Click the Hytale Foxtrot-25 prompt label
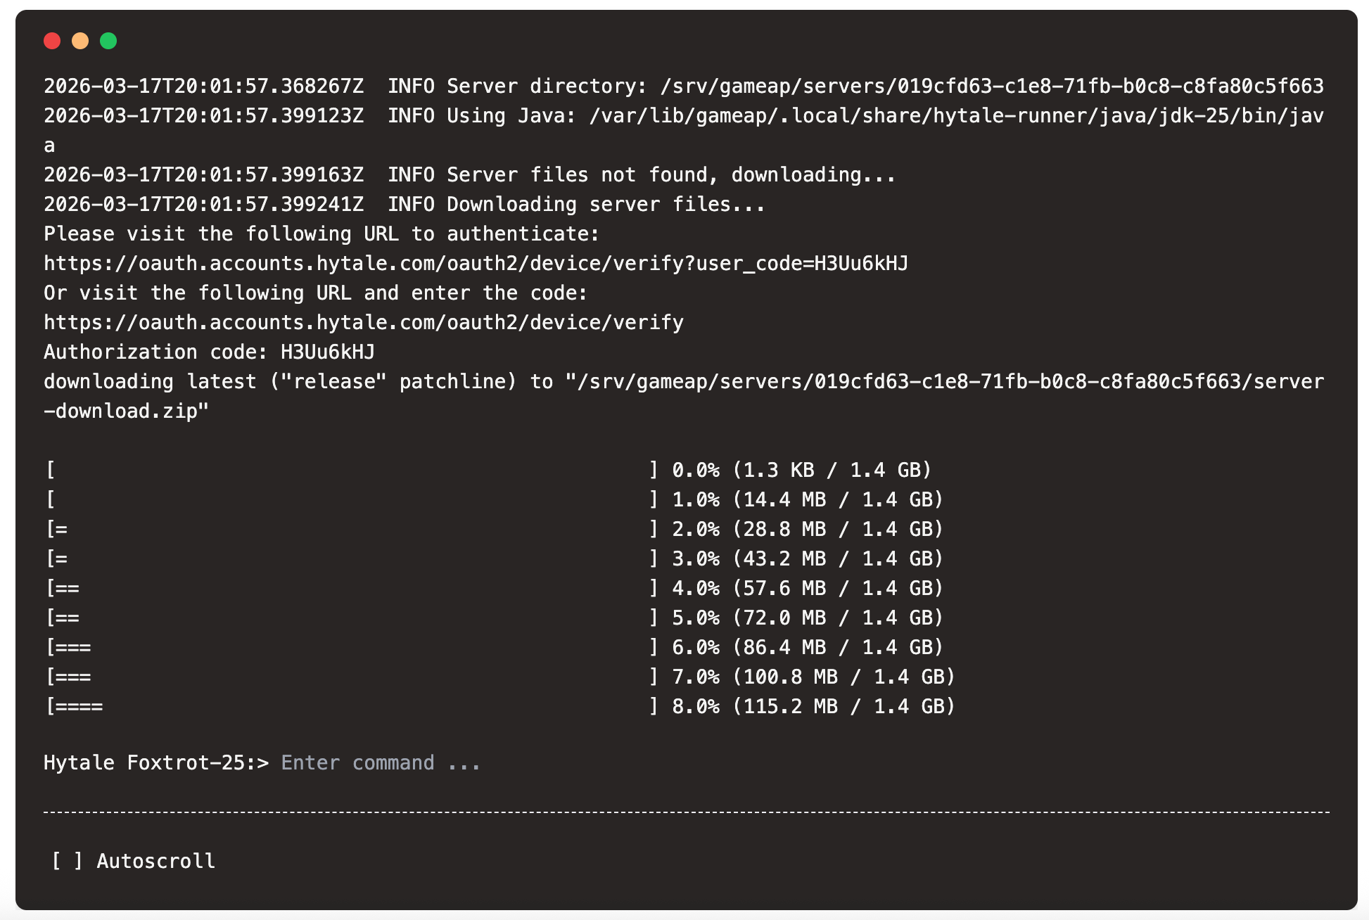 pyautogui.click(x=155, y=763)
